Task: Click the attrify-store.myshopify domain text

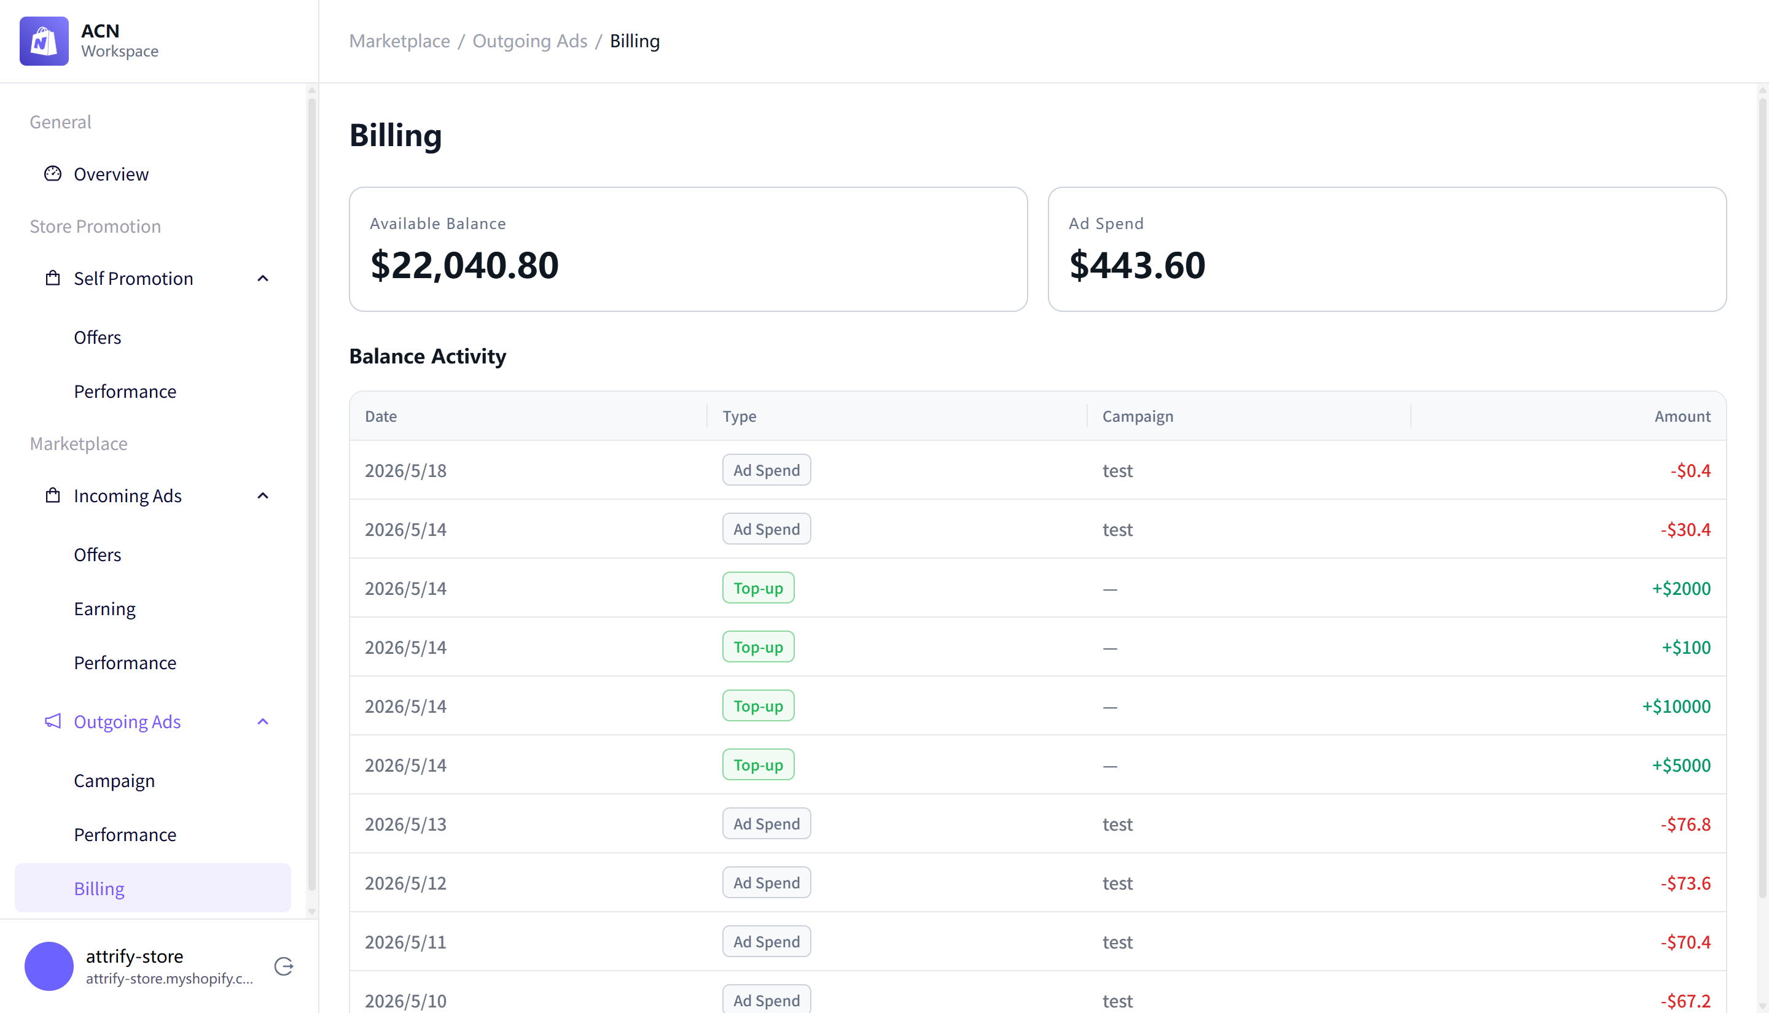Action: click(169, 978)
